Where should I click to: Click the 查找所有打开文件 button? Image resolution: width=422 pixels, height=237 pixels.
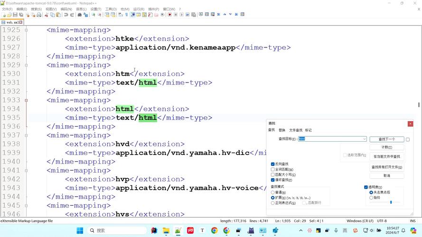pyautogui.click(x=387, y=167)
